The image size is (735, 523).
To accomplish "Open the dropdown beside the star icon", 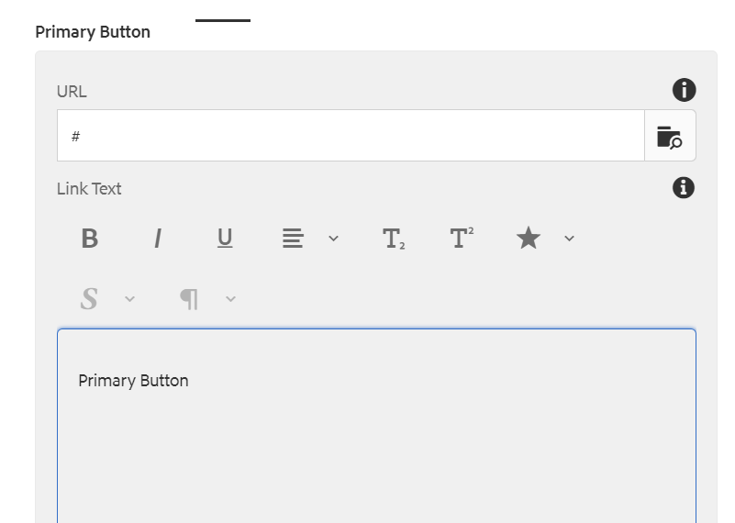I will tap(569, 239).
